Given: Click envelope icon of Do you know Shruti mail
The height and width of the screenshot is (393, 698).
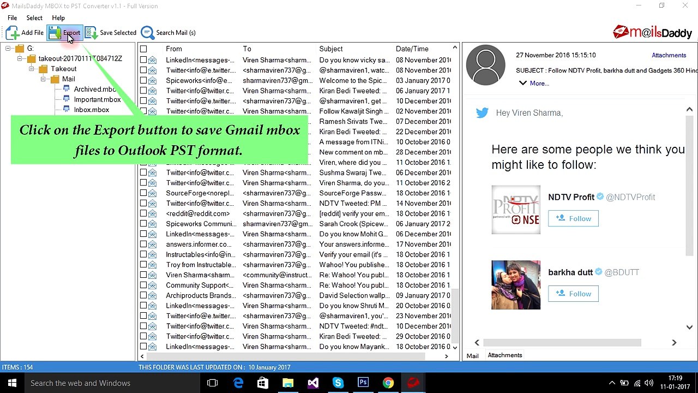Looking at the screenshot, I should tap(153, 306).
